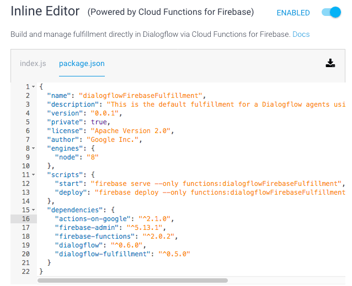Download the inline editor code

point(330,63)
